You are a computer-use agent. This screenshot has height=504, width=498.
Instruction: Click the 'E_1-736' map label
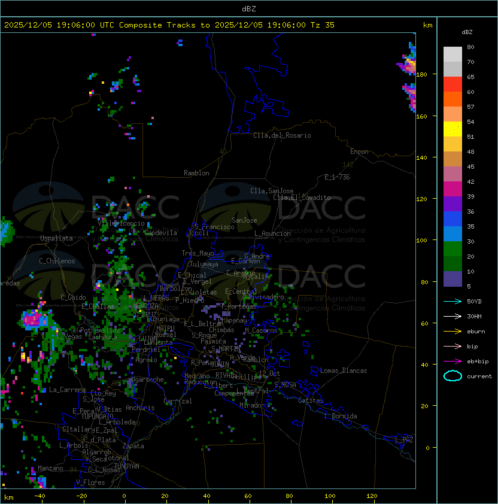pyautogui.click(x=337, y=177)
